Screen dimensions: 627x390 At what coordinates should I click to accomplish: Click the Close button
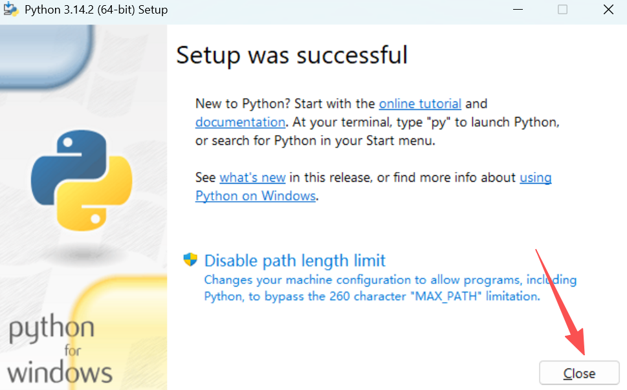pyautogui.click(x=579, y=373)
